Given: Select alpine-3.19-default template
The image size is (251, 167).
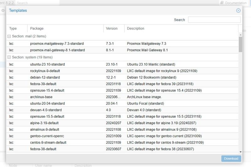Looking at the screenshot, I should pyautogui.click(x=122, y=123).
